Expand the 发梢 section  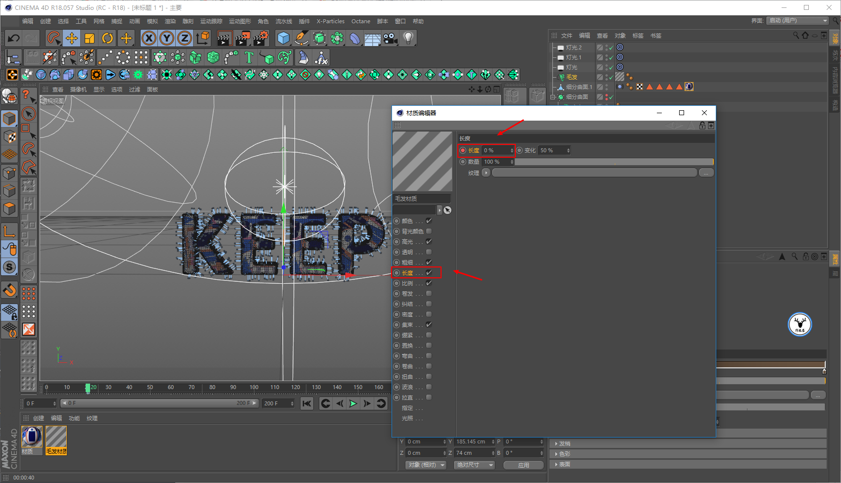coord(564,443)
